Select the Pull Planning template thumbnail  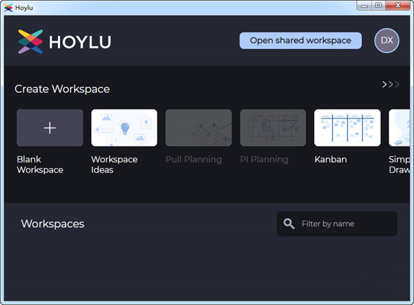click(199, 128)
